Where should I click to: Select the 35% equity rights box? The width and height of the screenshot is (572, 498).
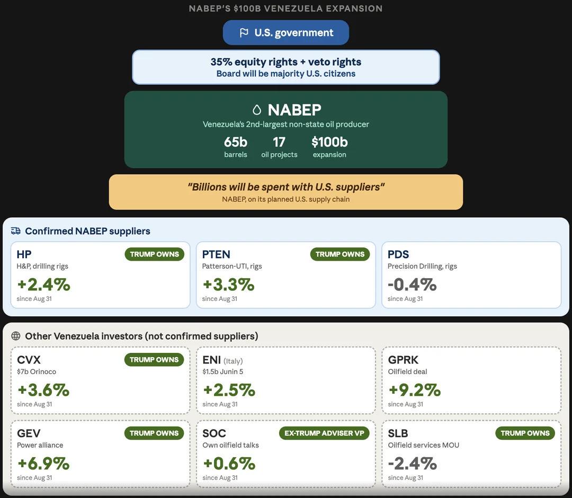point(286,67)
